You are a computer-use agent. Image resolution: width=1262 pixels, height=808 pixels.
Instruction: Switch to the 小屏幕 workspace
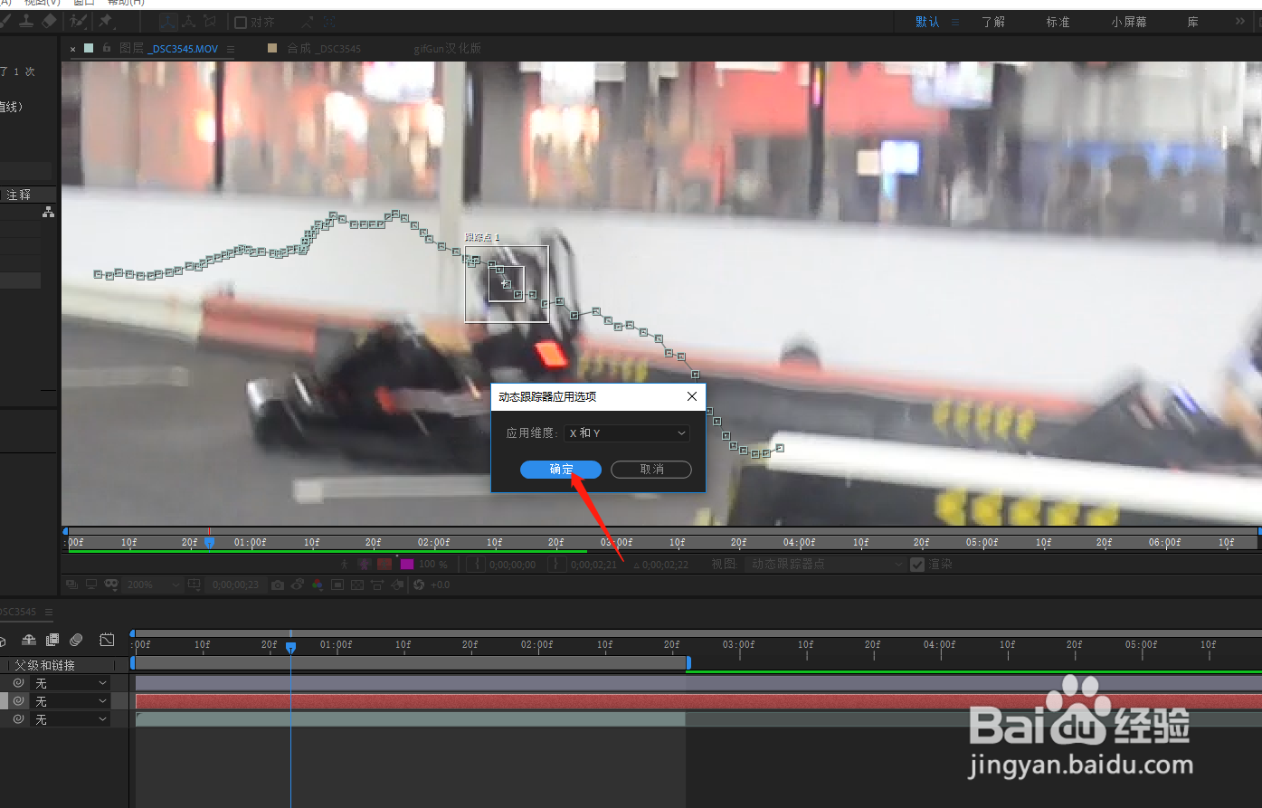tap(1129, 22)
